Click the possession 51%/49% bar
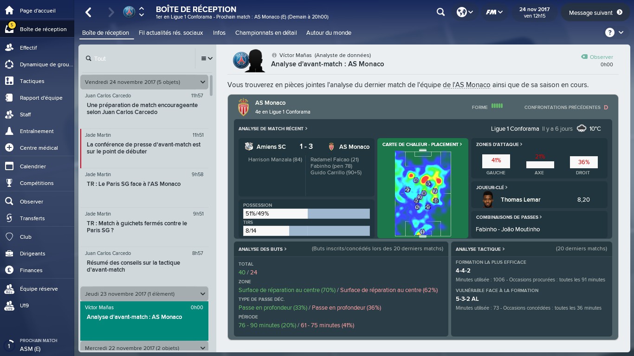 click(306, 214)
